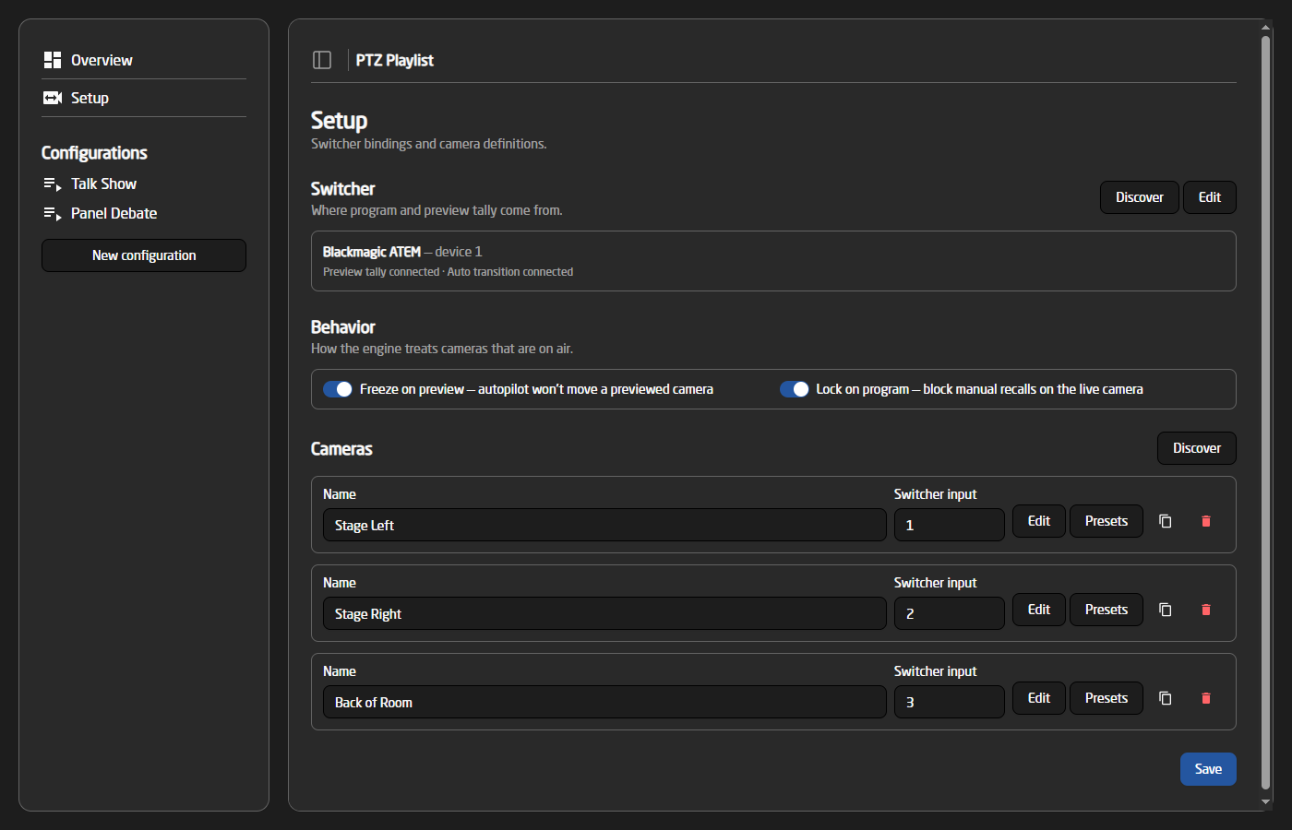Click the Blackmagic ATEM device card

[x=773, y=261]
